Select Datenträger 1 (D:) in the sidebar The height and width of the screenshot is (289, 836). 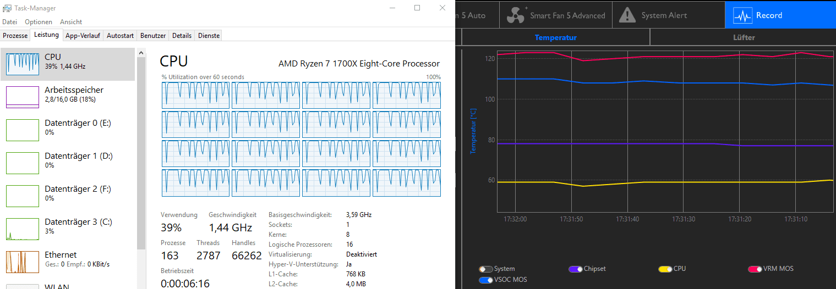point(68,163)
